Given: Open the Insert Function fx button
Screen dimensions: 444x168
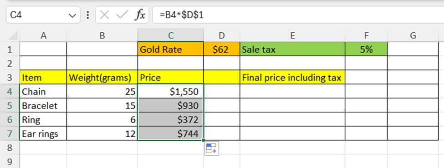Looking at the screenshot, I should pyautogui.click(x=140, y=15).
